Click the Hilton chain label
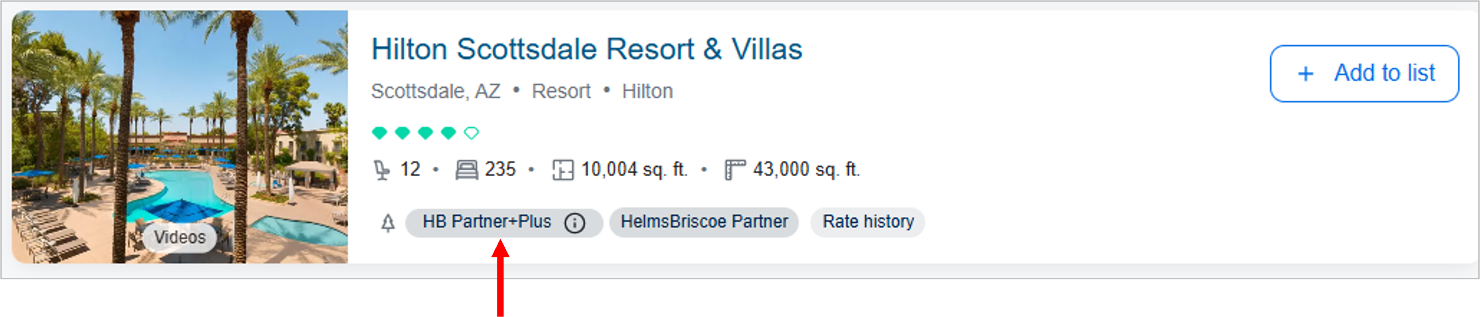 click(x=647, y=91)
